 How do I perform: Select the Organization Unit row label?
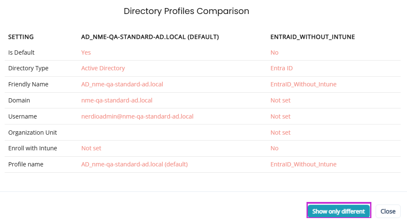tap(33, 132)
